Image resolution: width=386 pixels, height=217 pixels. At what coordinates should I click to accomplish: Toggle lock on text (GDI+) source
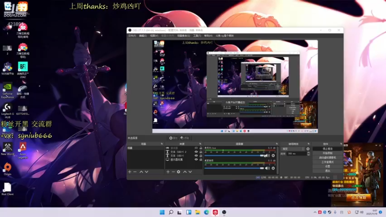point(201,155)
